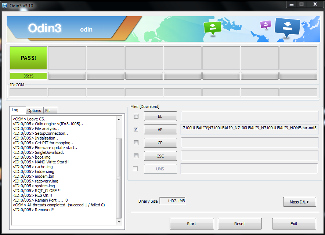Select the 'Firmware update start..' log line
325x235 pixels.
pyautogui.click(x=45, y=148)
